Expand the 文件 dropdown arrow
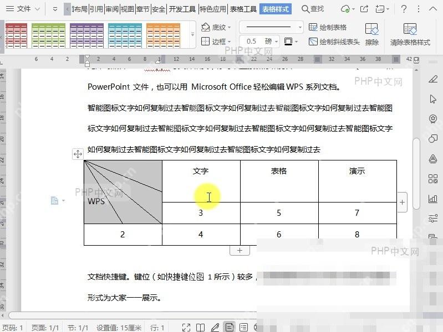Viewport: 443px width, 332px height. pyautogui.click(x=37, y=9)
